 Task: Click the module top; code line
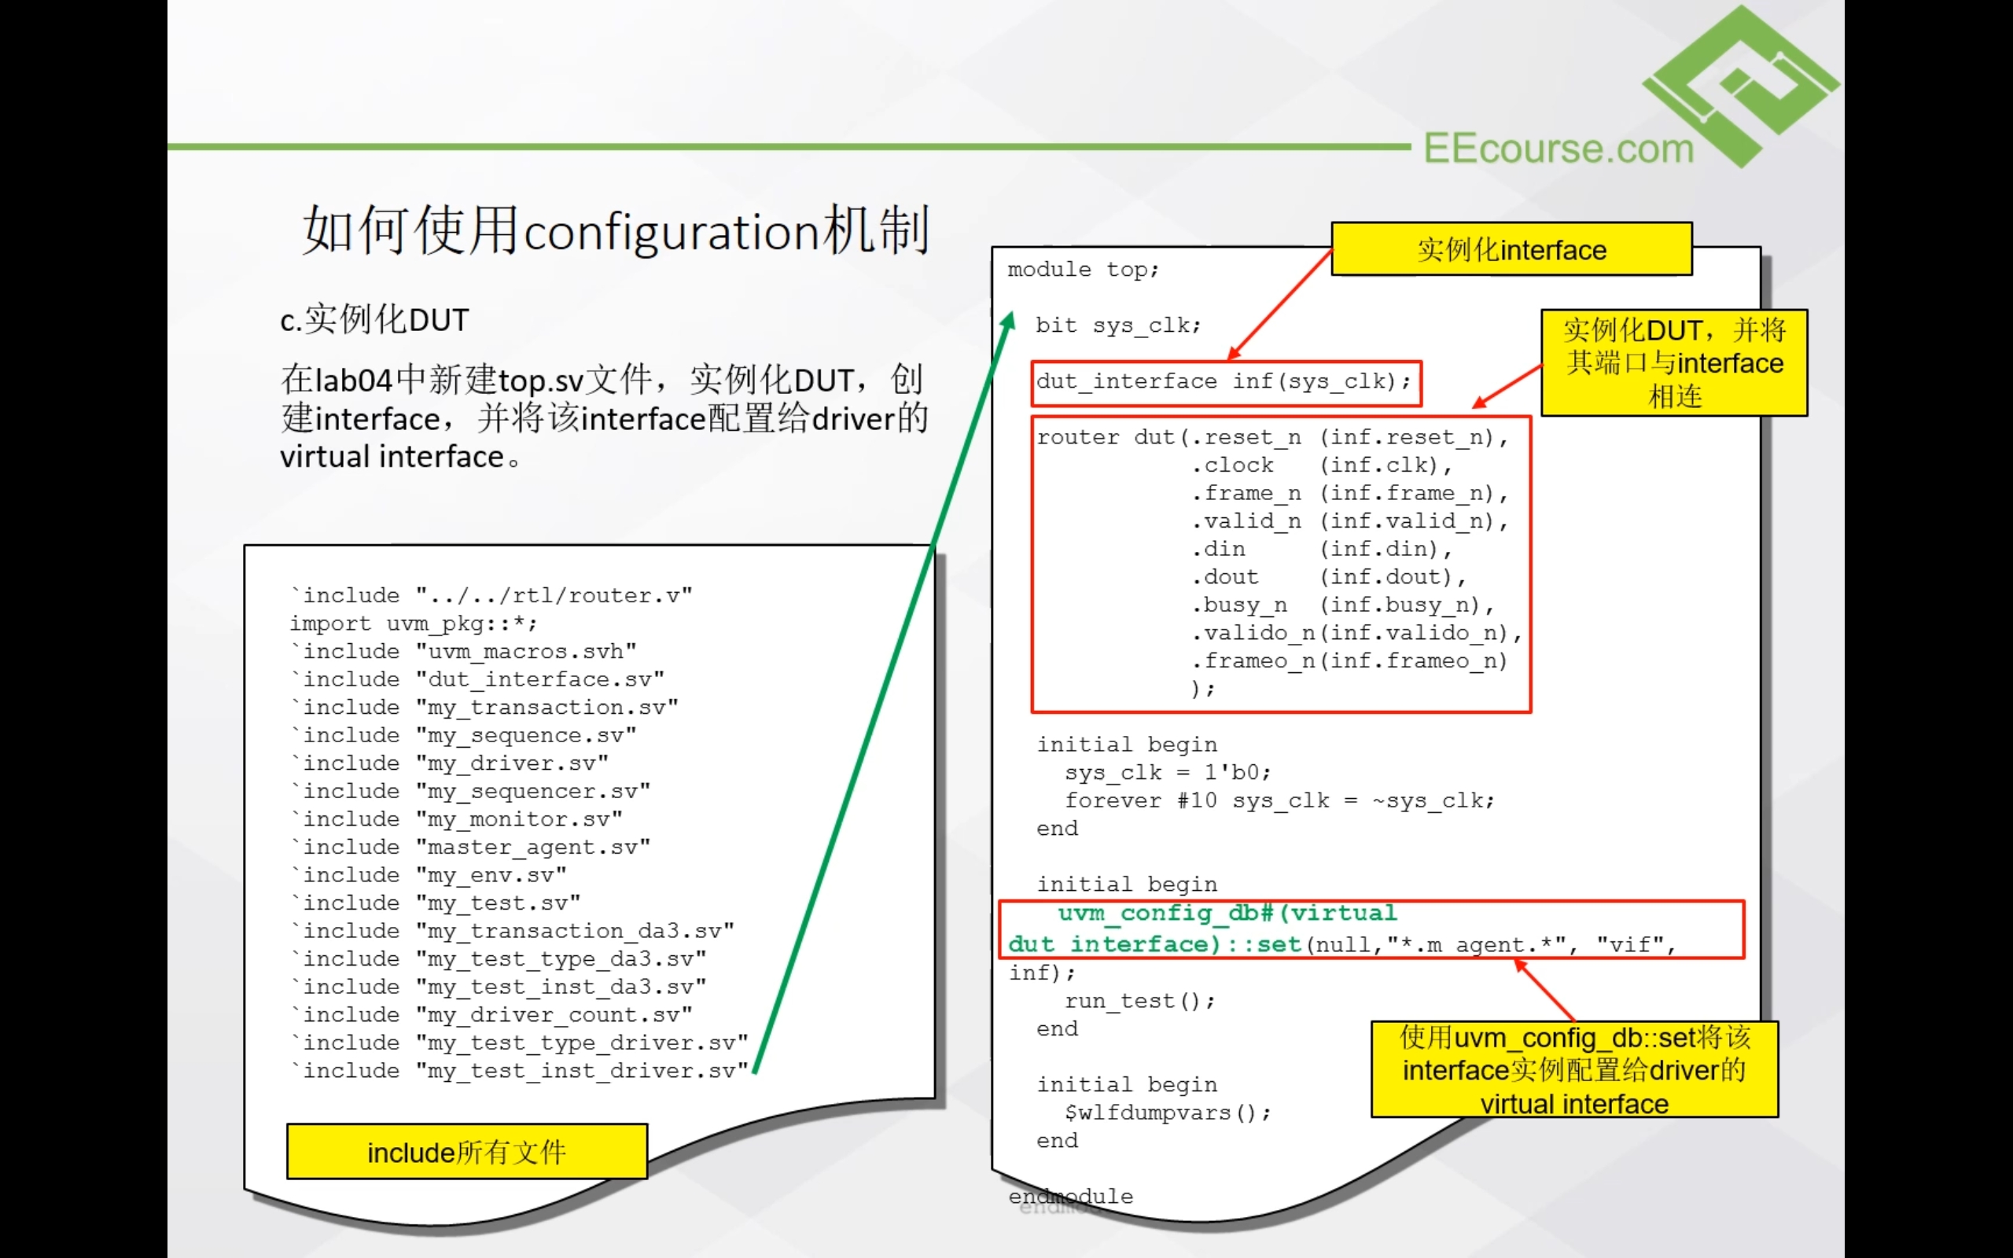[x=1082, y=270]
